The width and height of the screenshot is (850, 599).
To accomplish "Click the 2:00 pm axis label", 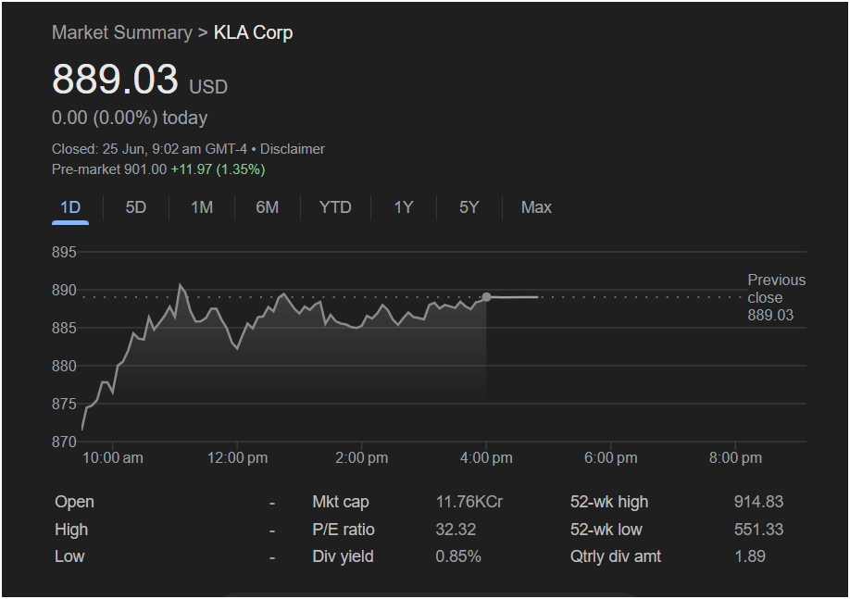I will [x=362, y=458].
